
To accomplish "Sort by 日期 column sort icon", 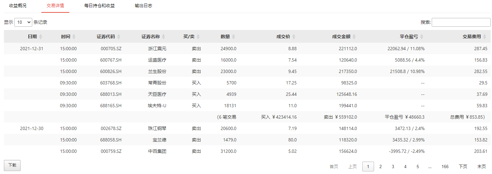I will click(40, 37).
